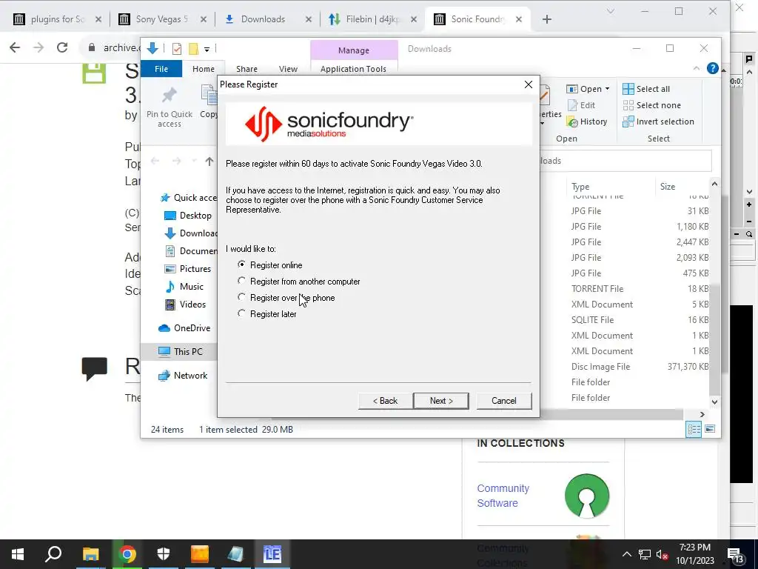Switch Explorer to details view icon
The image size is (758, 569).
[x=694, y=429]
